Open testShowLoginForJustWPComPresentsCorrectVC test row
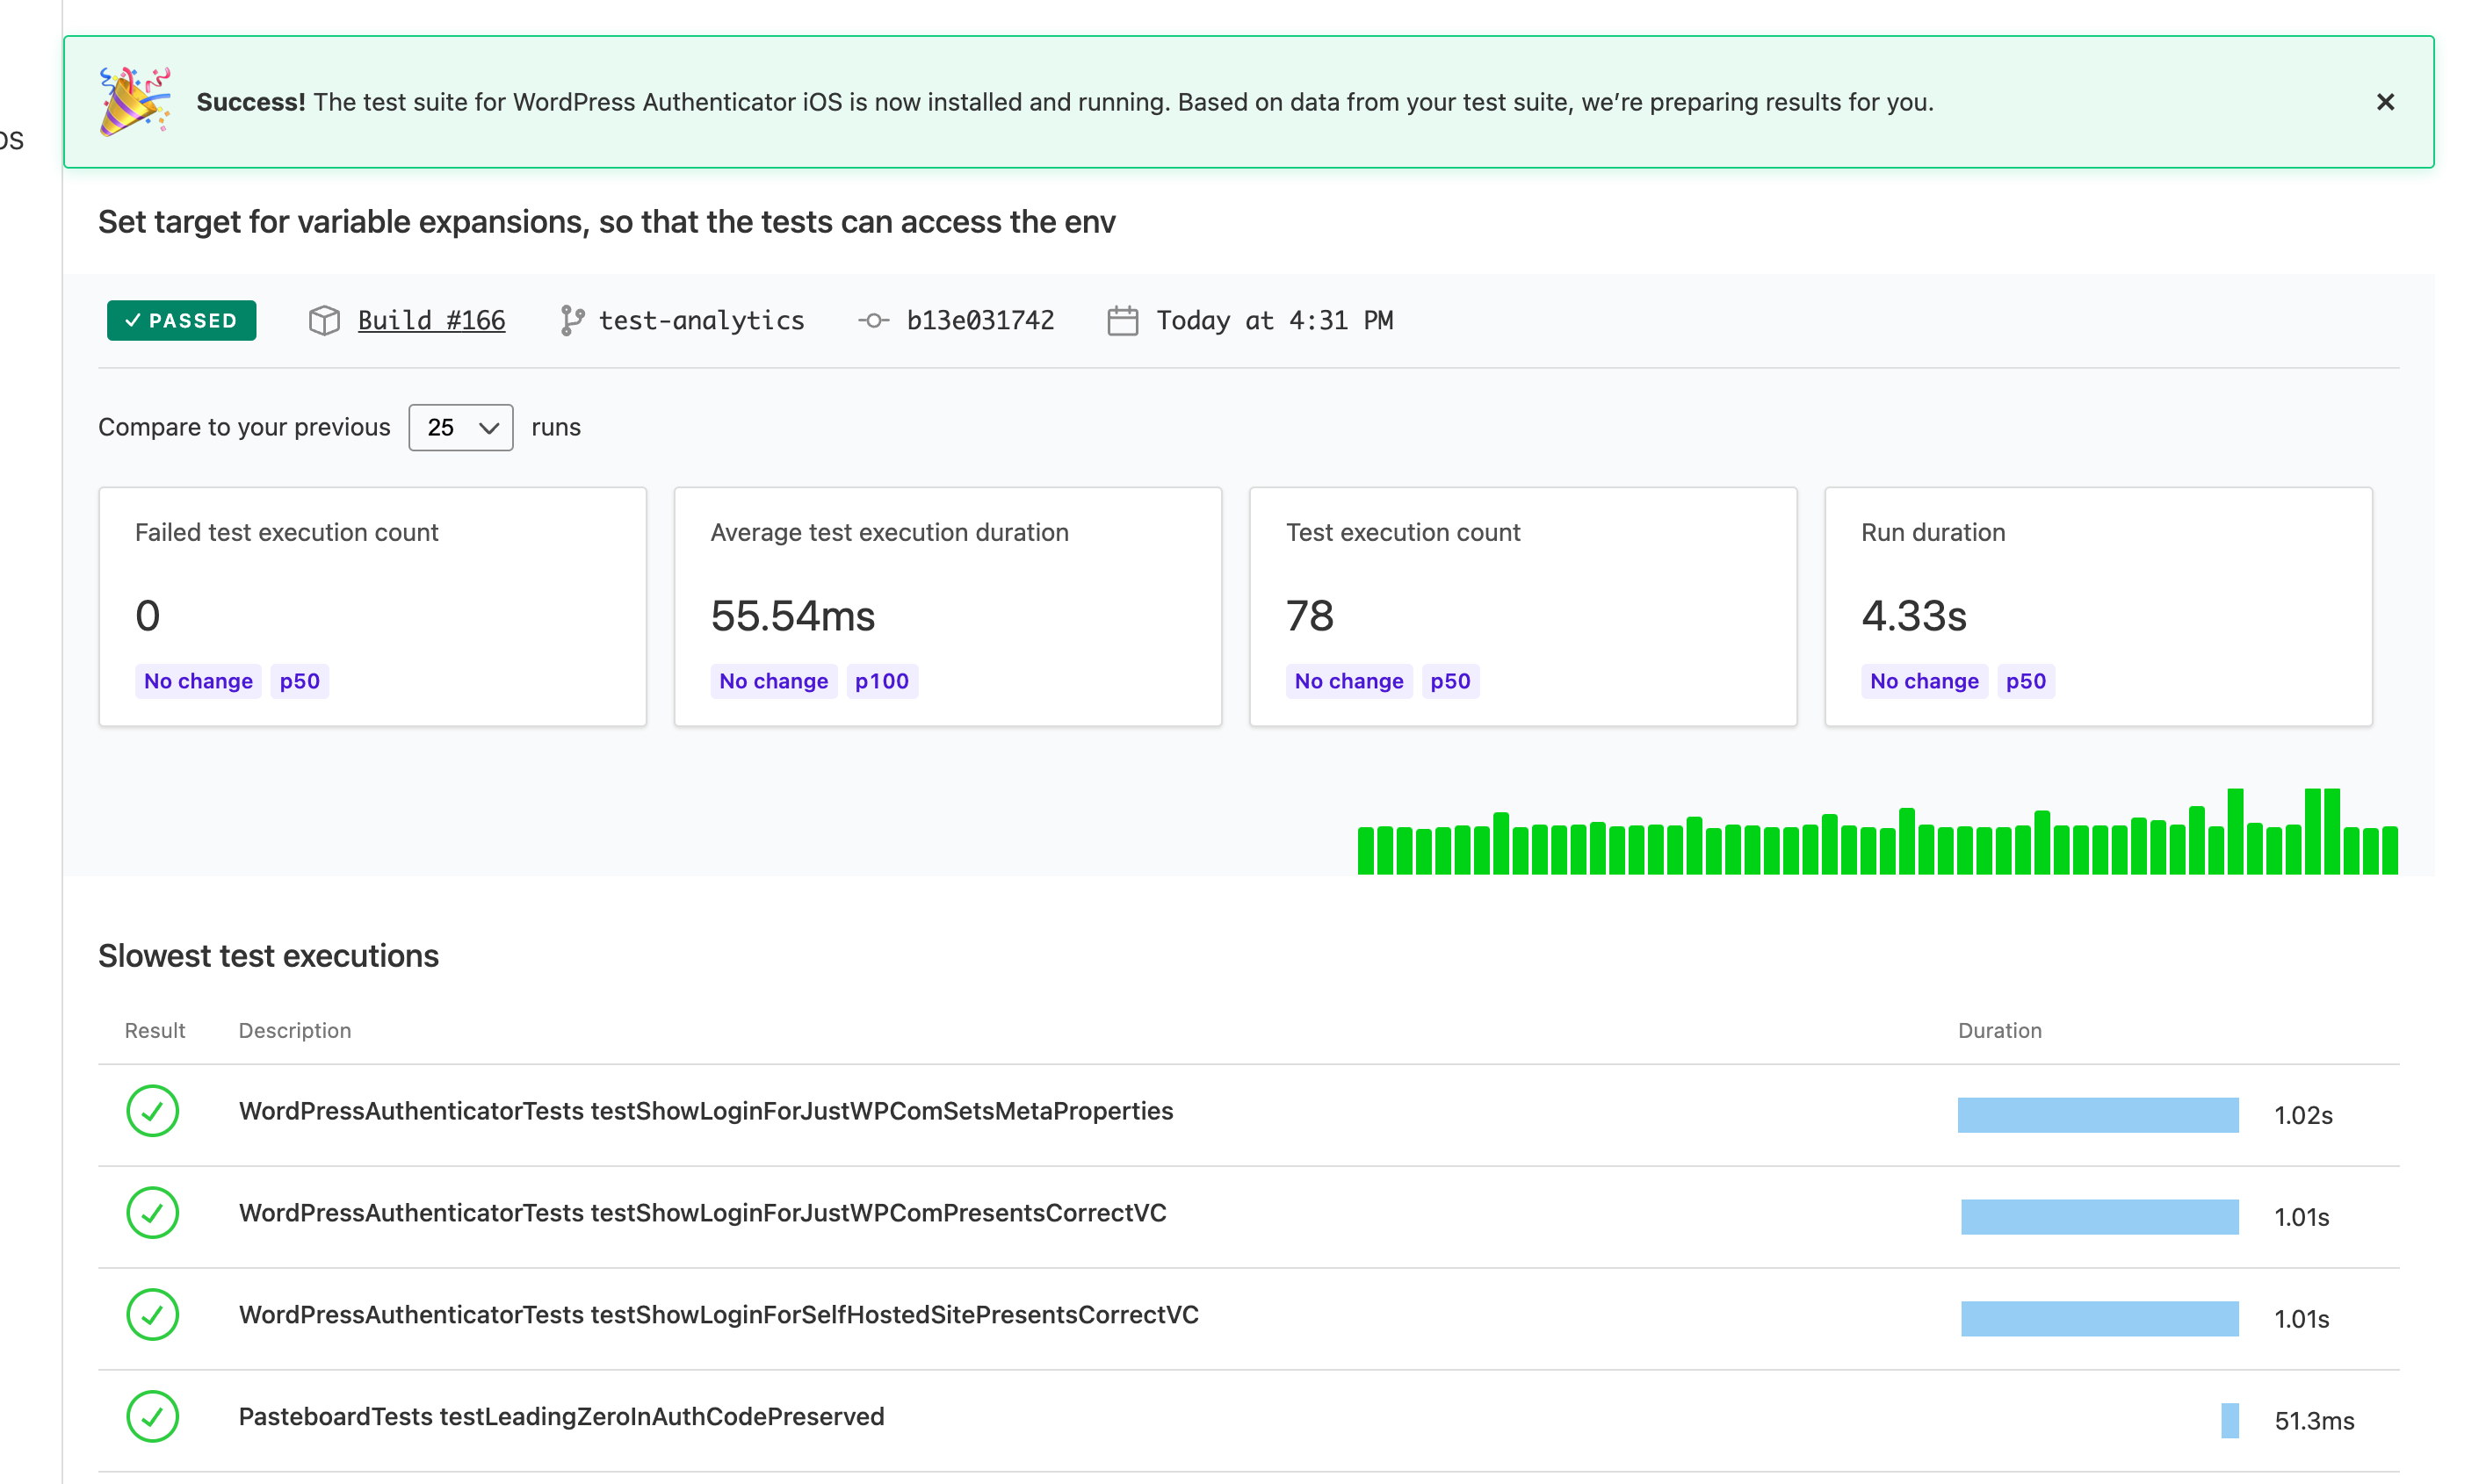Screen dimensions: 2486x1484 pos(702,1213)
